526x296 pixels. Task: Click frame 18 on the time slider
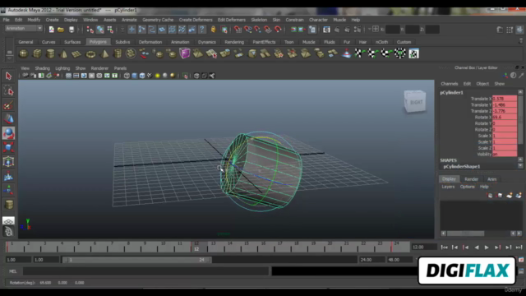[x=296, y=247]
